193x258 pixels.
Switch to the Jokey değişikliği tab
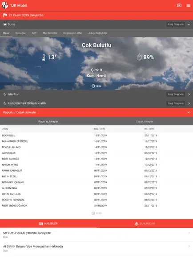tap(97, 33)
